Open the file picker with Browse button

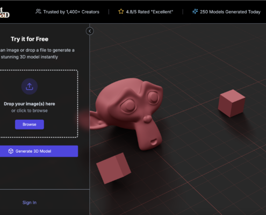(30, 124)
